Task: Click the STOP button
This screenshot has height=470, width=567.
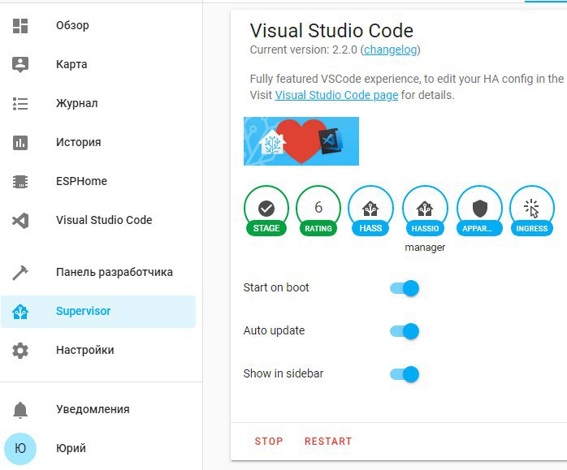Action: pos(269,442)
